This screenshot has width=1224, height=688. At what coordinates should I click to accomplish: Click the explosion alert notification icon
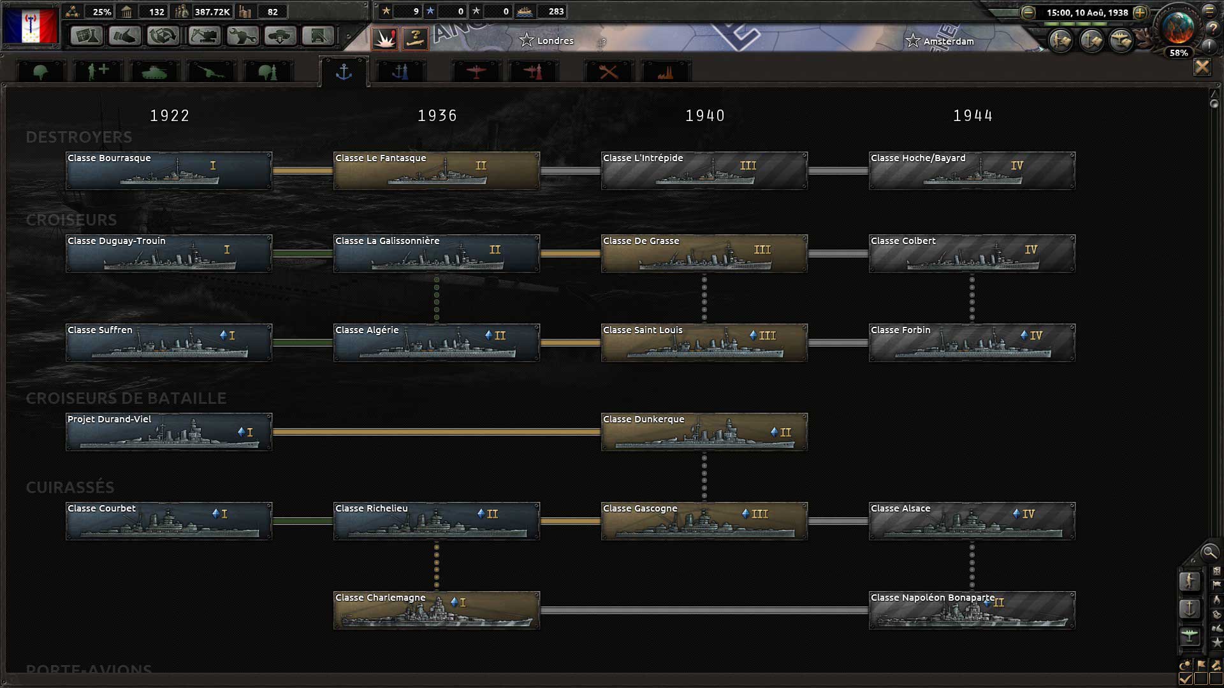(x=385, y=39)
